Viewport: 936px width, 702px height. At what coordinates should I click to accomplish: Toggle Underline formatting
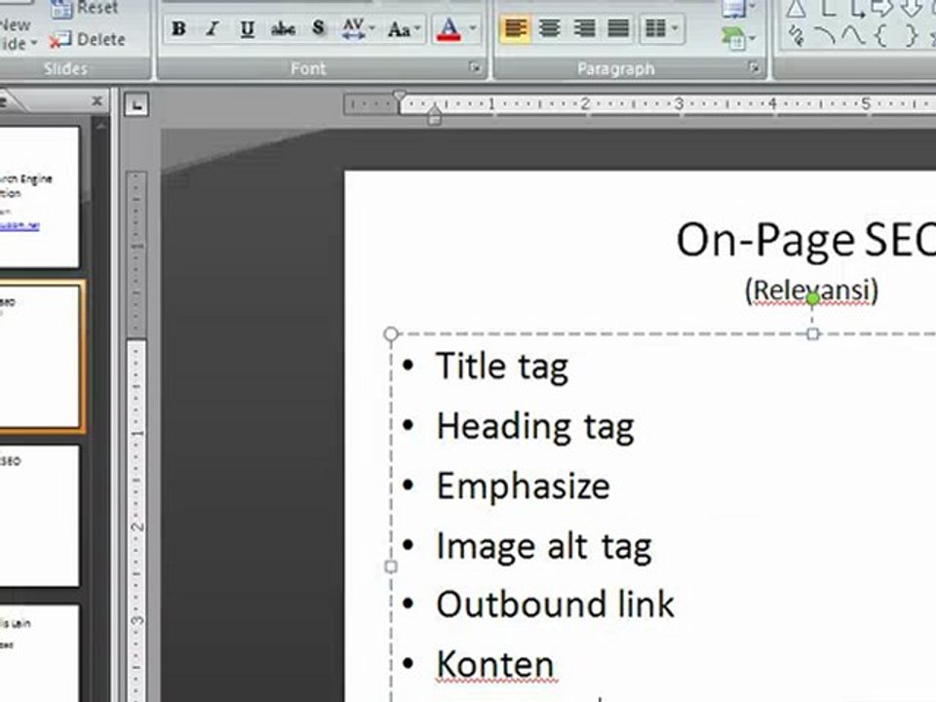pyautogui.click(x=247, y=28)
